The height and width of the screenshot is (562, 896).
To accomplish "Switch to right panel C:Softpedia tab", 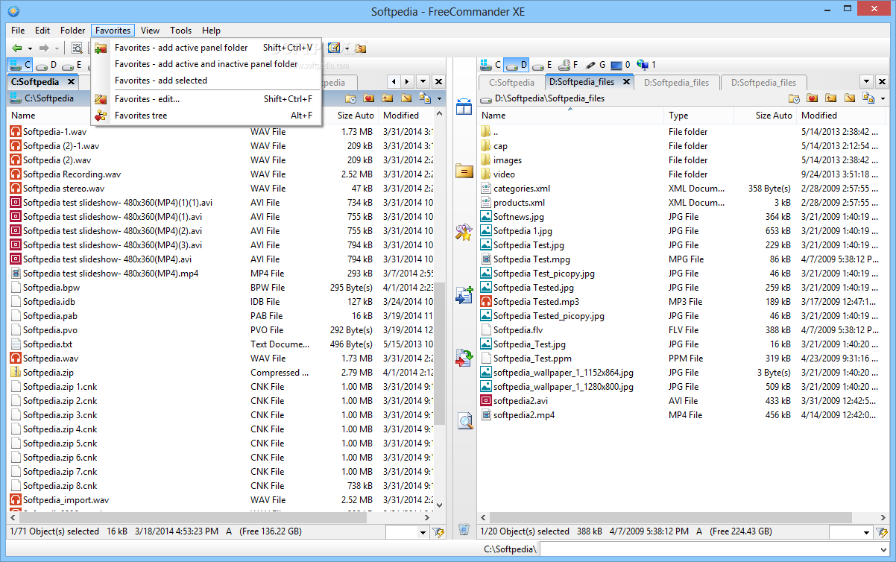I will pos(512,83).
